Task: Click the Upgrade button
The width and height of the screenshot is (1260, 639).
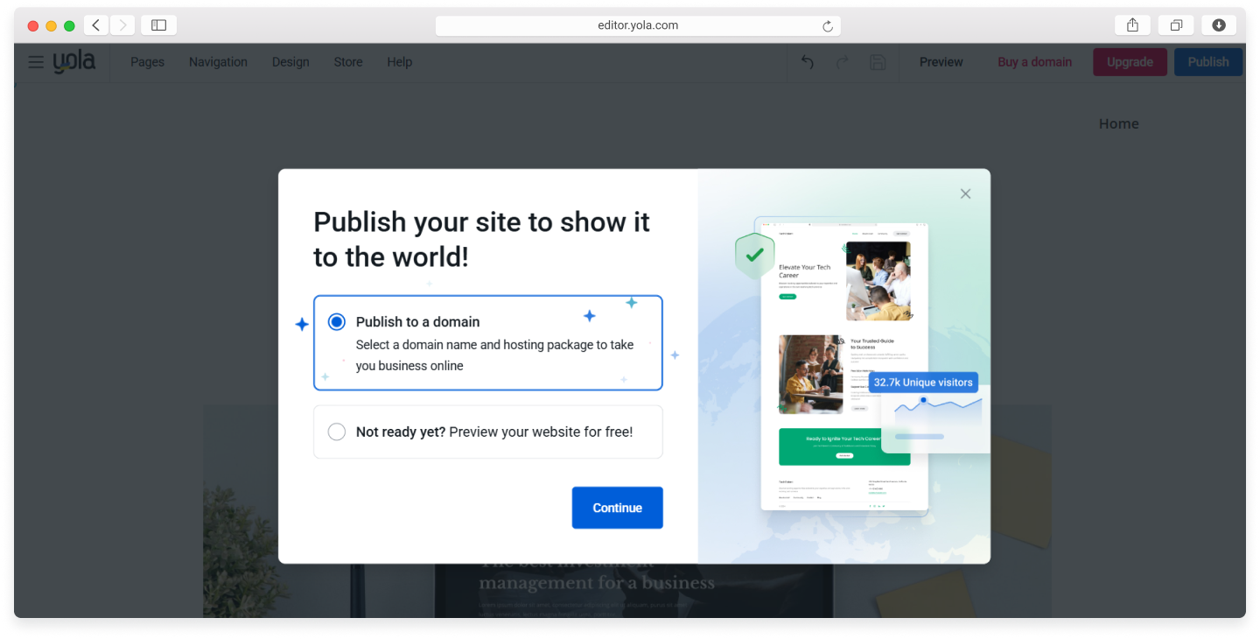Action: tap(1130, 62)
